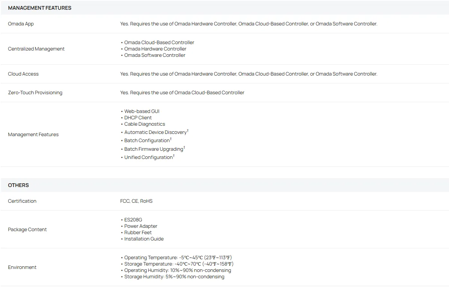Click the dagger after Unified Configuration
Image resolution: width=449 pixels, height=294 pixels.
(x=174, y=156)
